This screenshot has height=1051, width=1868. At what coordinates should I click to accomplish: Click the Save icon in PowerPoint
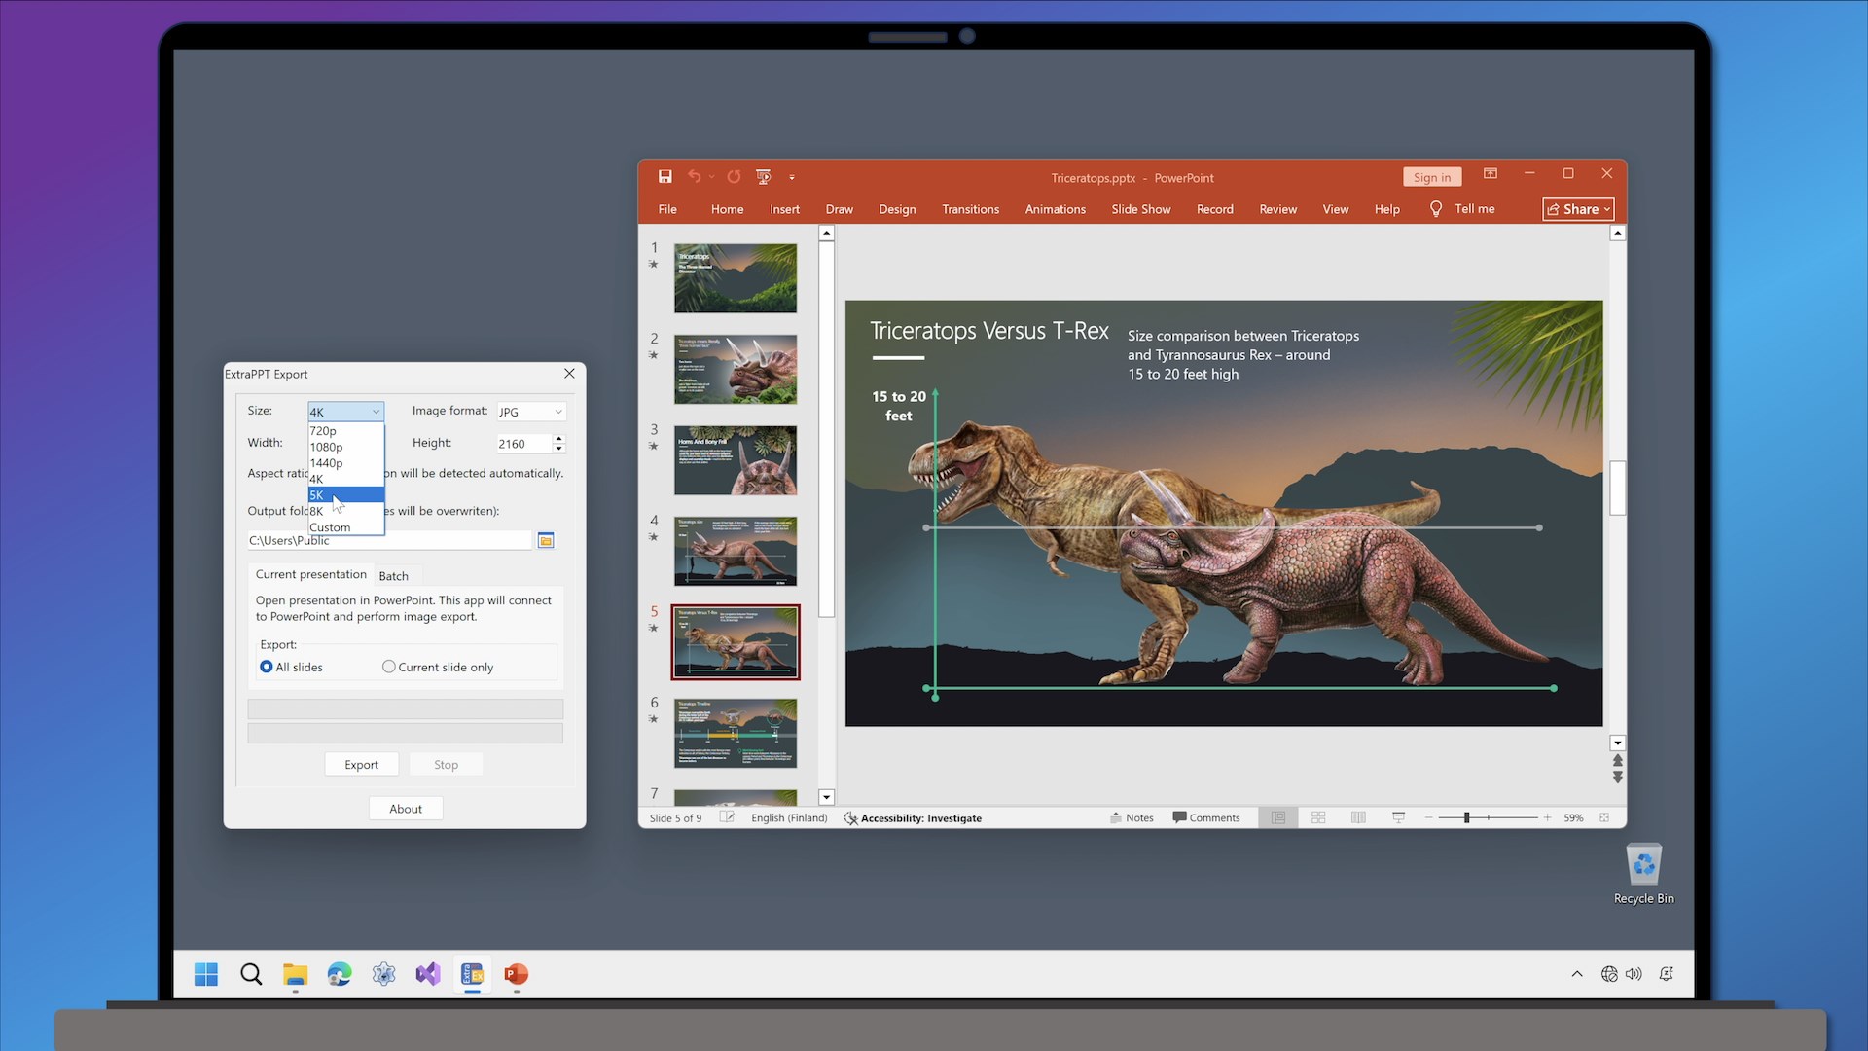(665, 176)
